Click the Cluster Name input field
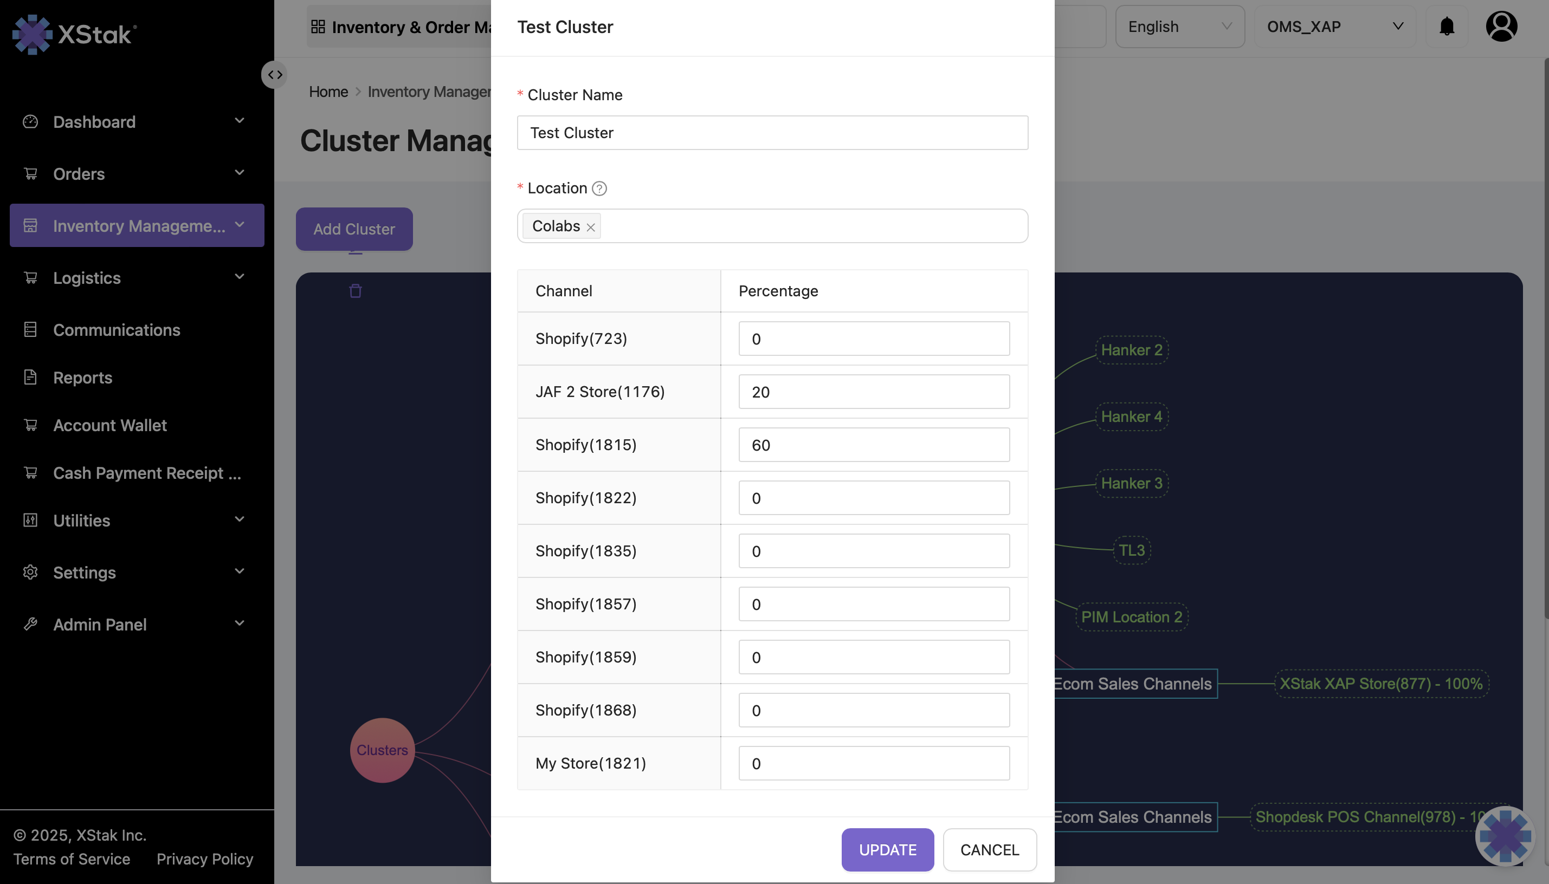 point(772,133)
